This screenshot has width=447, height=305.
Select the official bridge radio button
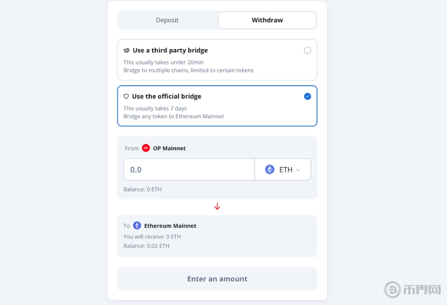(307, 96)
